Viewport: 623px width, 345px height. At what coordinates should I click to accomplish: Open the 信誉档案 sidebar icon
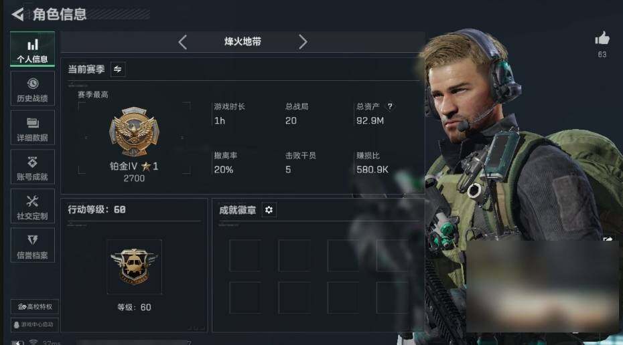pyautogui.click(x=33, y=246)
